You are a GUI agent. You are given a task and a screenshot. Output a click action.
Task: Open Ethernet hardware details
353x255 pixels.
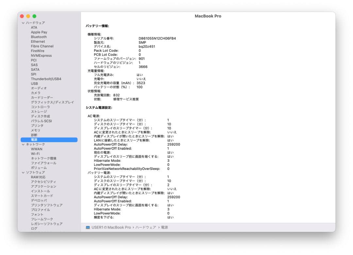pos(37,41)
